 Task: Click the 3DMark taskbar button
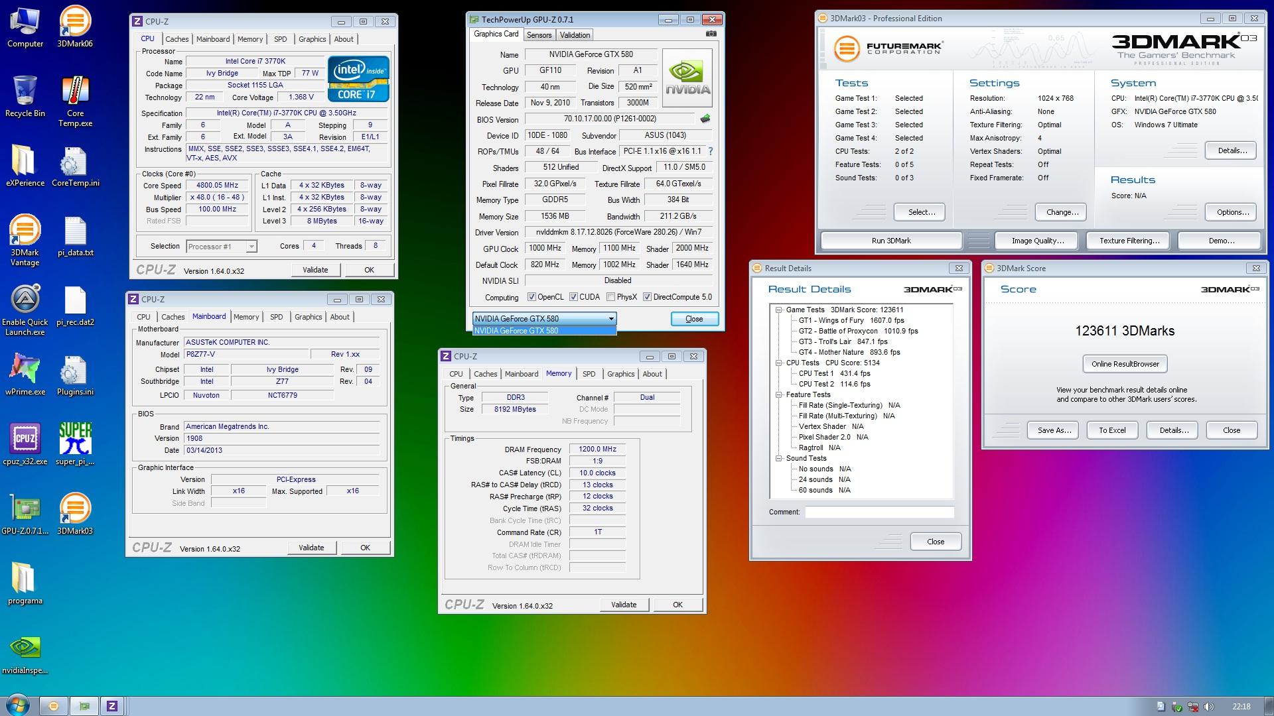coord(54,706)
